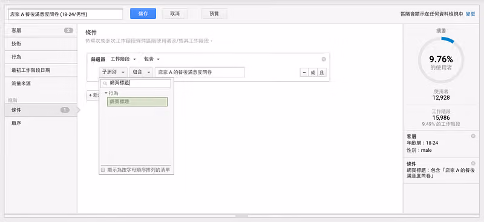This screenshot has width=484, height=222.
Task: Remove the 條件 summary with its X icon
Action: pyautogui.click(x=473, y=163)
